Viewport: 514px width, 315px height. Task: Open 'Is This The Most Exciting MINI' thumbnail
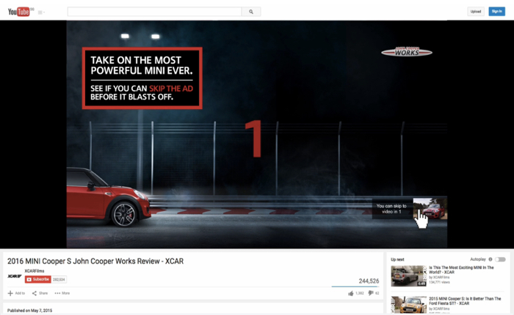pos(409,276)
